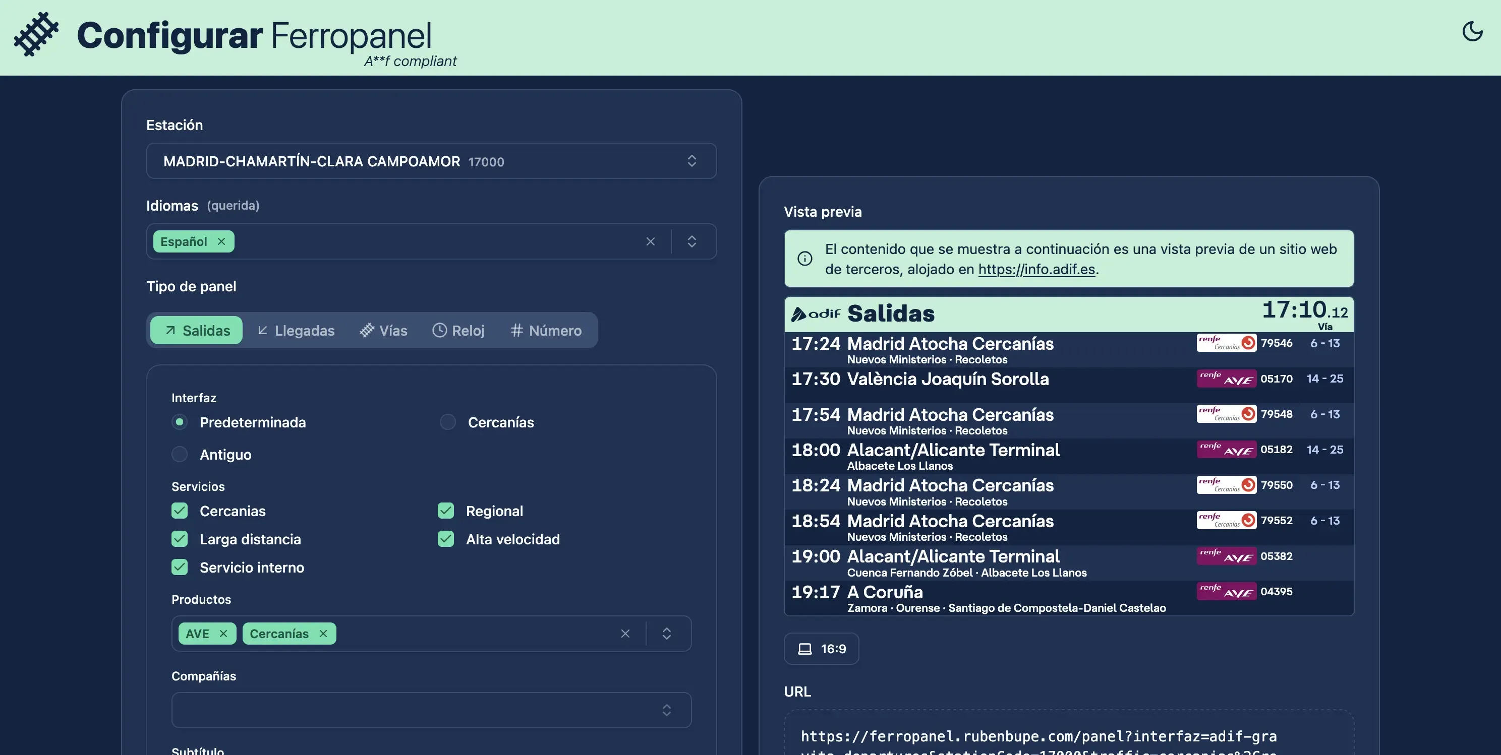Remove the Español language tag
1501x755 pixels.
point(221,241)
